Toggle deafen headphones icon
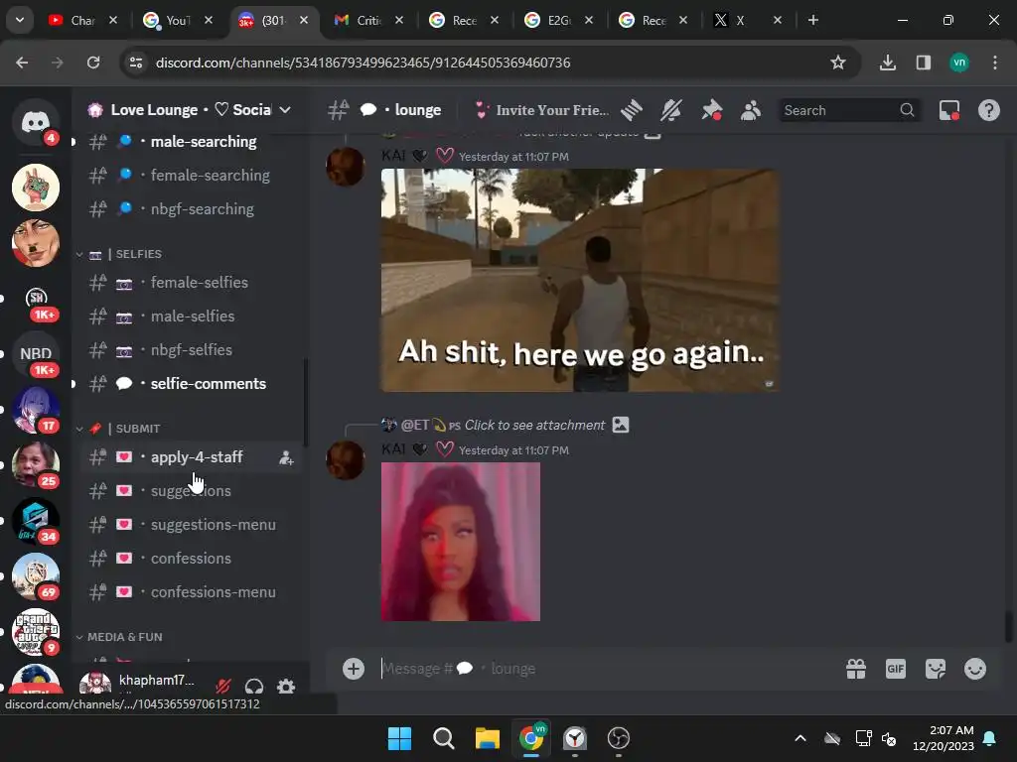The width and height of the screenshot is (1017, 762). tap(254, 686)
